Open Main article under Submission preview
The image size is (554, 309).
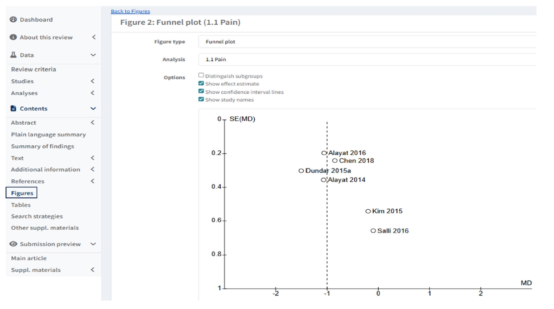click(x=29, y=258)
